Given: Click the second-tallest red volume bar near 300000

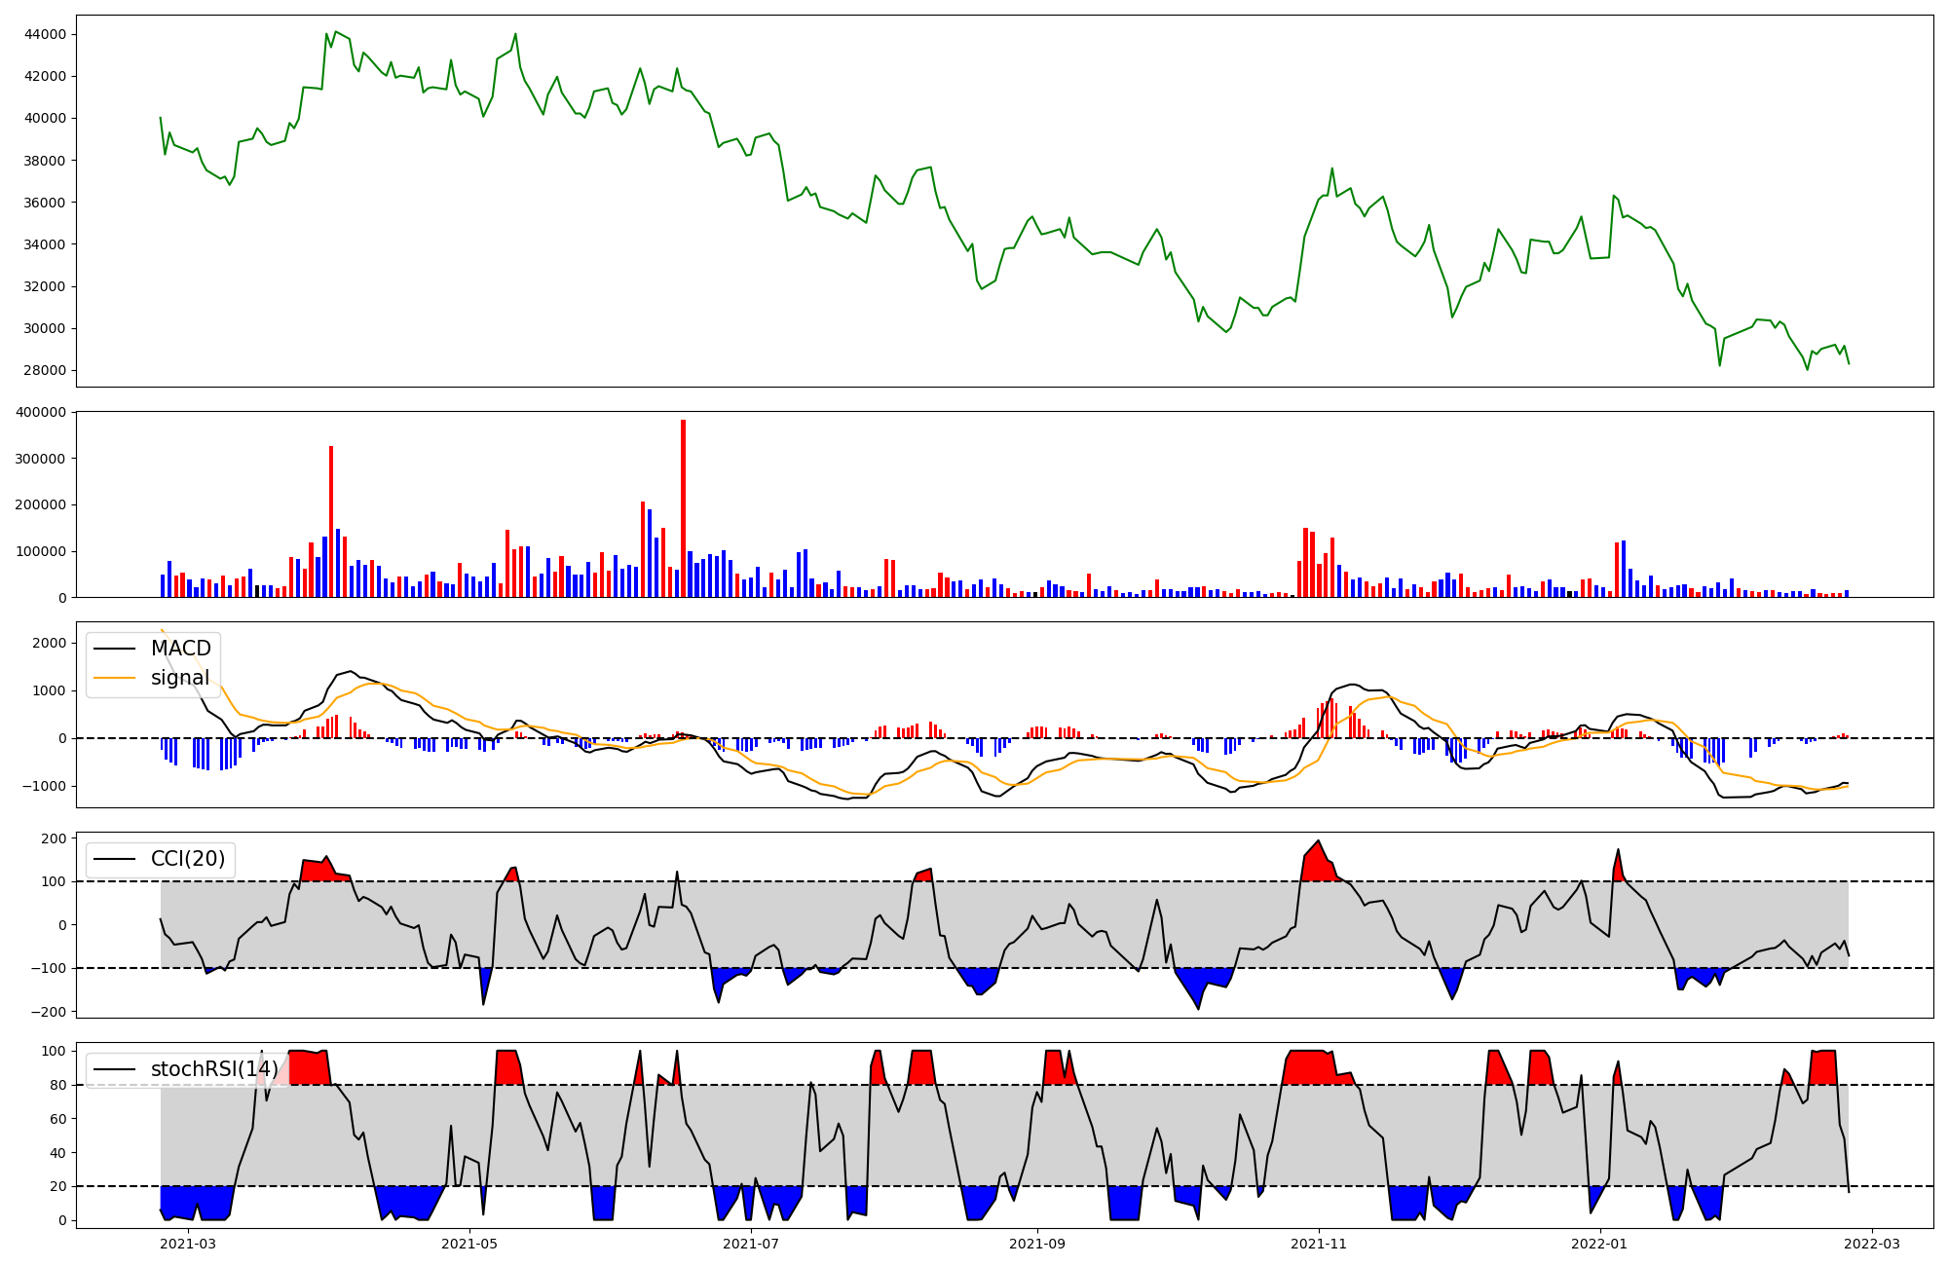Looking at the screenshot, I should pyautogui.click(x=331, y=521).
